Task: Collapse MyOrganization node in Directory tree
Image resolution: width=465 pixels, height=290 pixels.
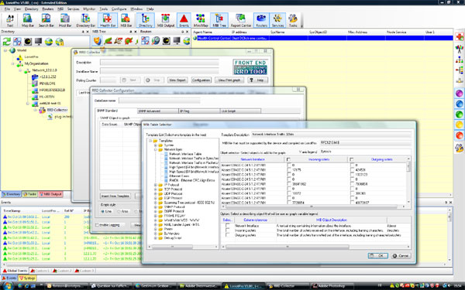Action: [12, 63]
